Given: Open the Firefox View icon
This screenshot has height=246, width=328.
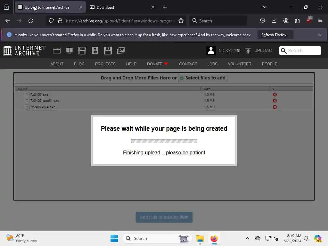Looking at the screenshot, I should tap(6, 7).
